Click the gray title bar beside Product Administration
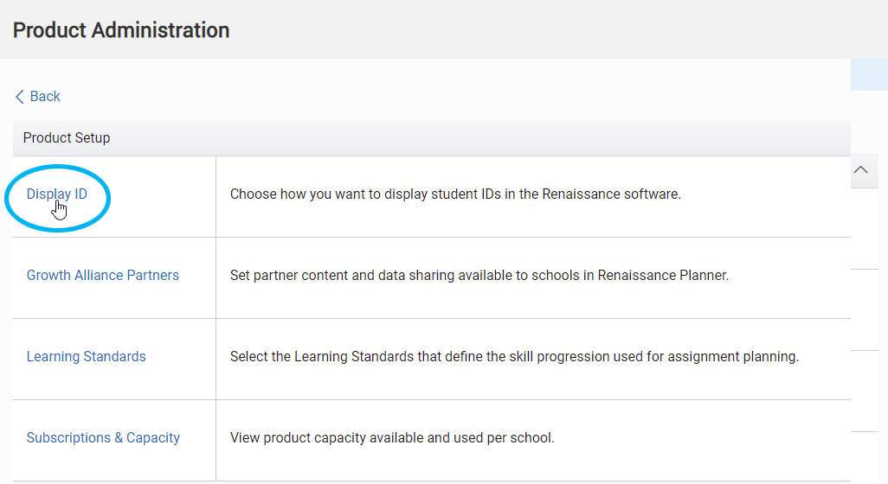Screen dimensions: 888x484 (x=558, y=29)
